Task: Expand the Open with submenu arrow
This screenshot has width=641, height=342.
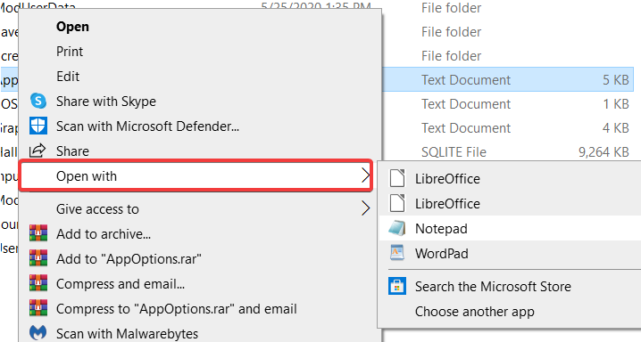Action: click(x=366, y=175)
